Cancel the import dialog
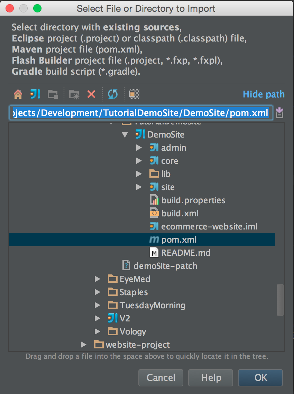Screen dimensions: 294x394 160,377
